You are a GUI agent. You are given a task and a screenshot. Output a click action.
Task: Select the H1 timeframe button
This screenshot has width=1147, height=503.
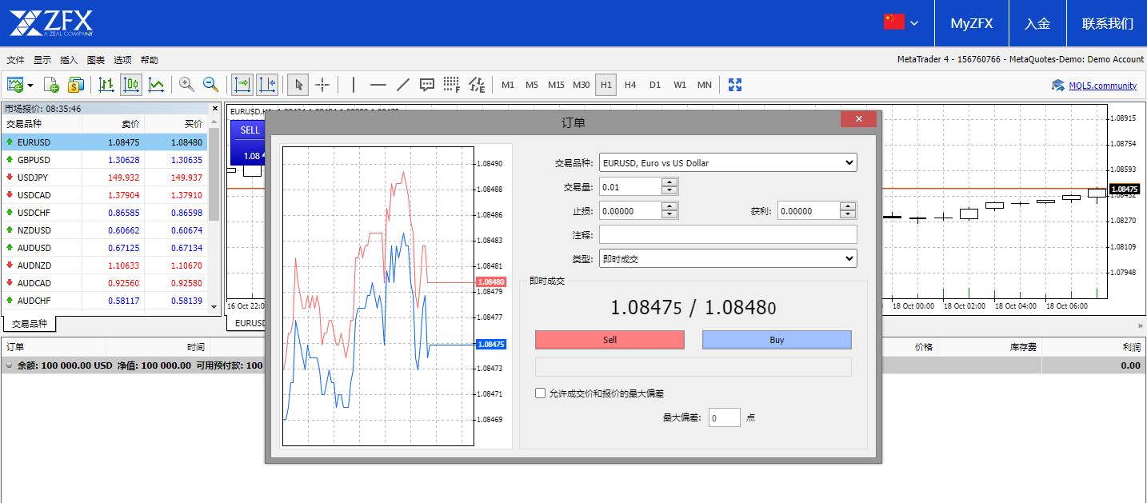coord(606,85)
